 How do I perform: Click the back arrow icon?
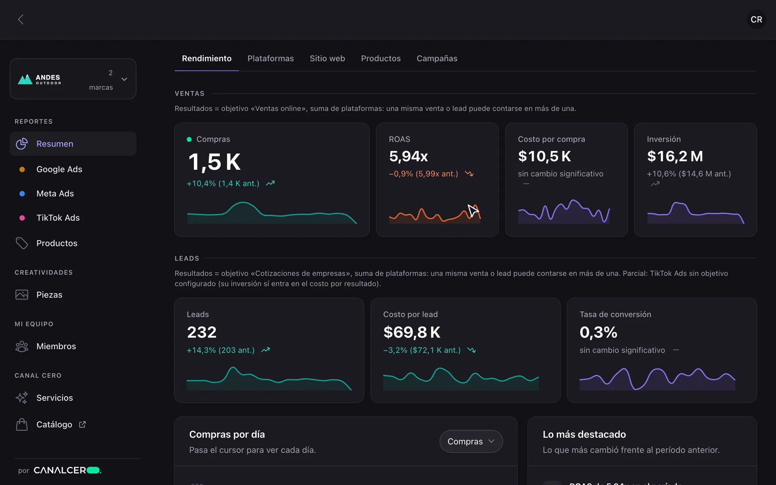(21, 19)
